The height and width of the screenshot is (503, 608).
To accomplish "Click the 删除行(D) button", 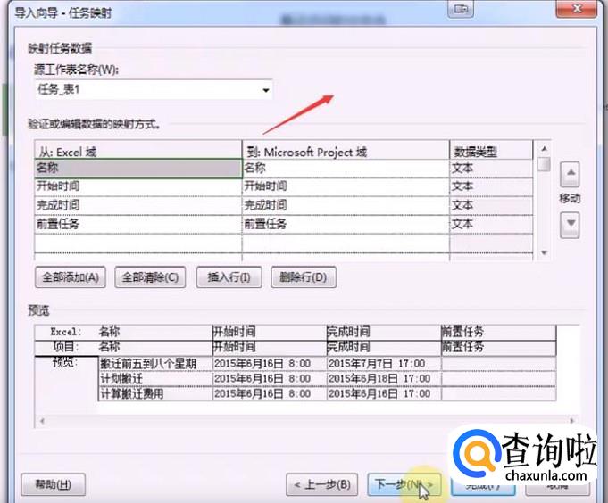I will pyautogui.click(x=304, y=277).
